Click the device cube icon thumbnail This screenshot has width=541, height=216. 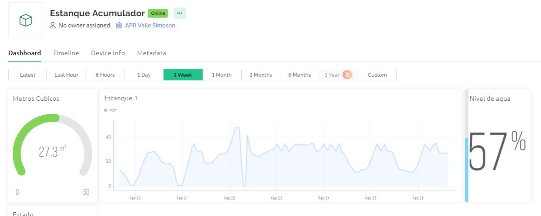coord(26,20)
